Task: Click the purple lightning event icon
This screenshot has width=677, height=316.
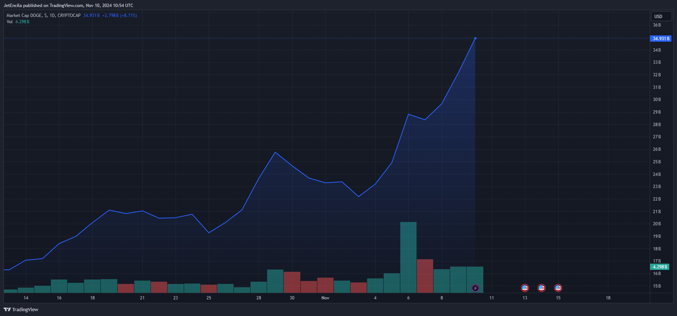Action: point(475,288)
